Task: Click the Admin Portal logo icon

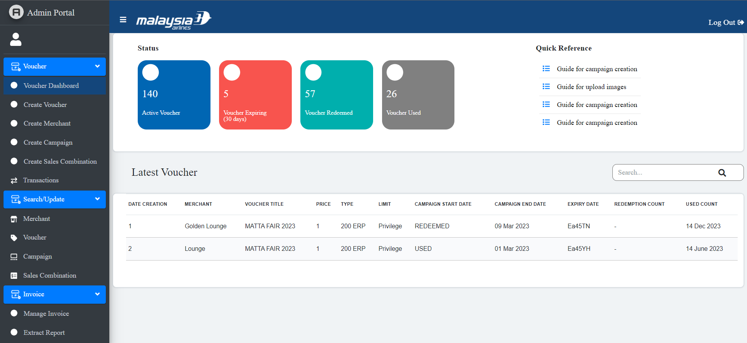Action: click(16, 12)
